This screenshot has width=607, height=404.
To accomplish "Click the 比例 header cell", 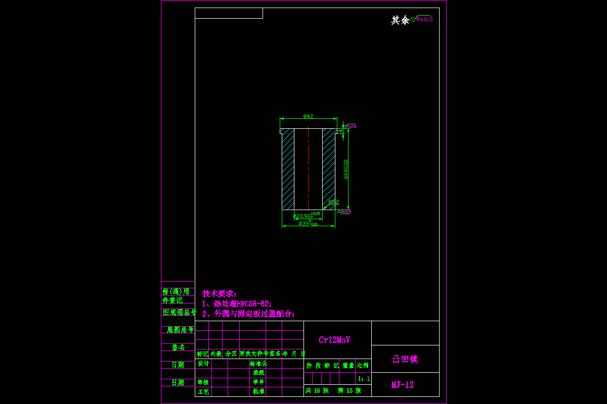I will click(x=363, y=365).
